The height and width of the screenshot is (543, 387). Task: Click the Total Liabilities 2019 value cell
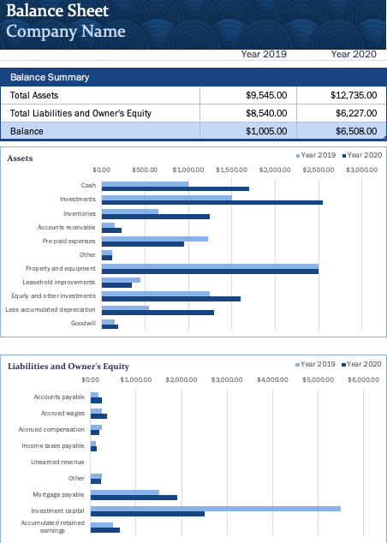point(248,113)
